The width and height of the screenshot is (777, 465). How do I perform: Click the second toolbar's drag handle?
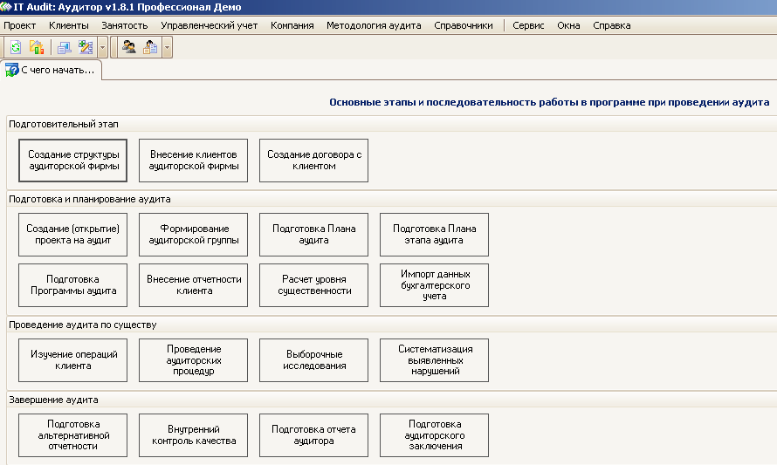click(x=114, y=48)
